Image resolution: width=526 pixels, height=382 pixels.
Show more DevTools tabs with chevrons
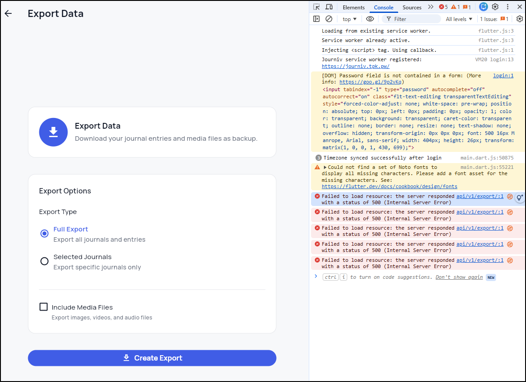(430, 7)
